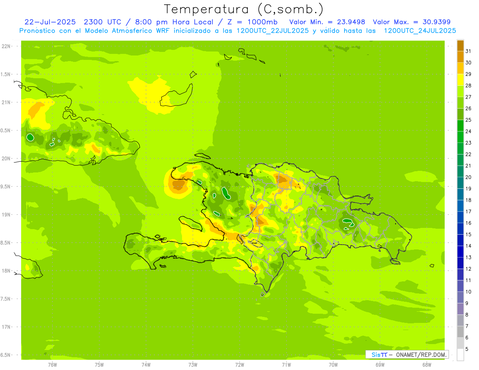The image size is (479, 370).
Task: Click the yellow colorbar swatch between 28 and 29
Action: click(460, 80)
